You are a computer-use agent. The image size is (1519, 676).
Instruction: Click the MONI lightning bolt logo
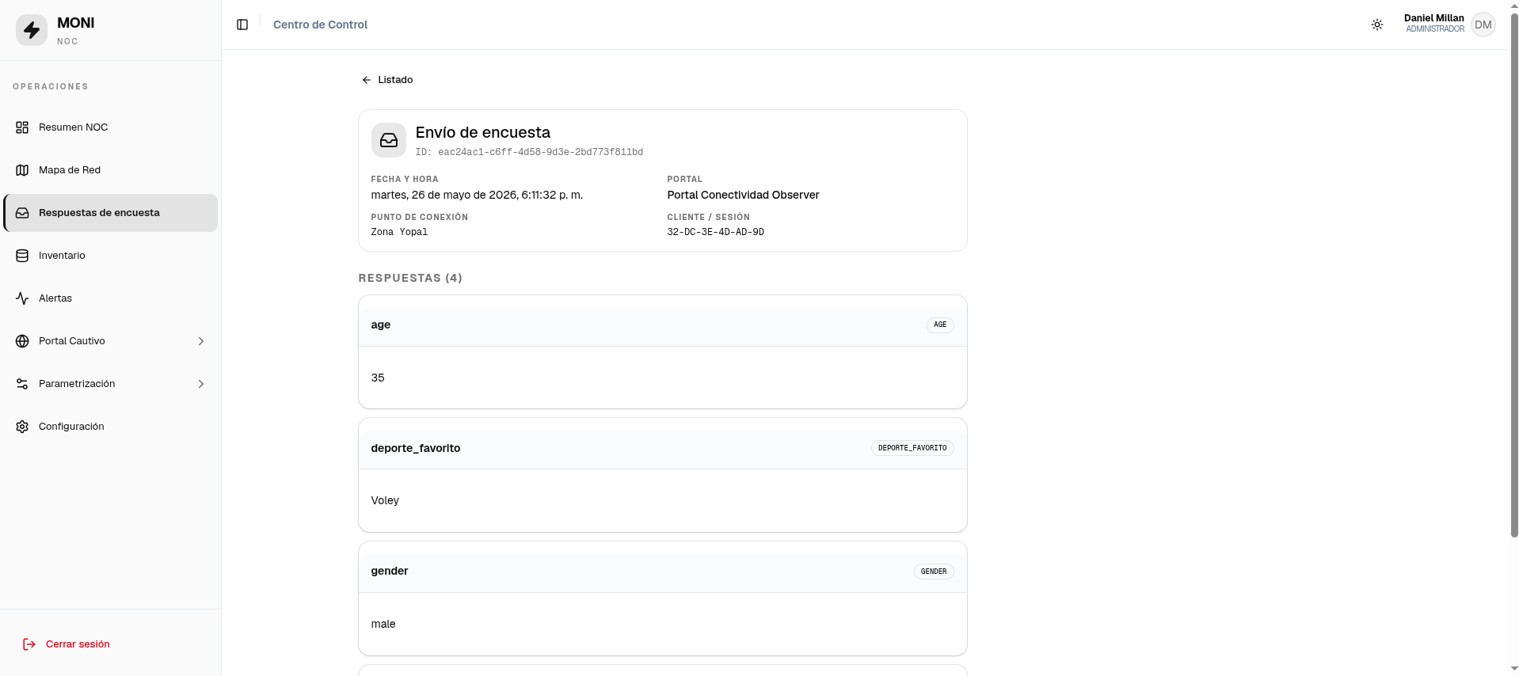32,30
